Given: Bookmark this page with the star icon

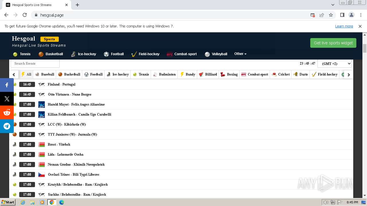Looking at the screenshot, I should pyautogui.click(x=331, y=15).
